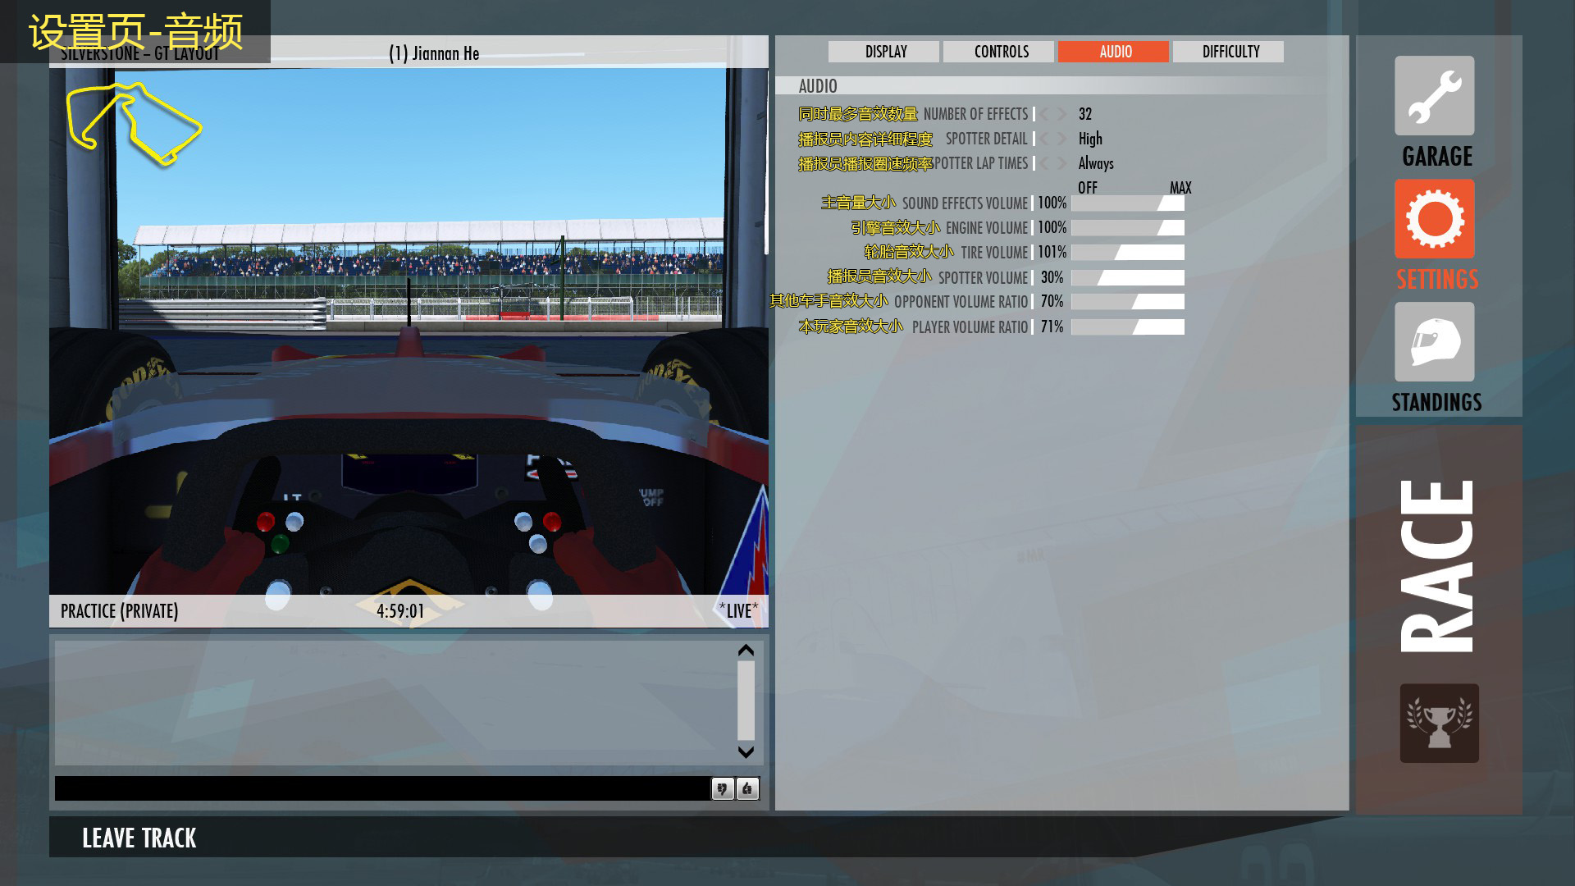The image size is (1575, 886).
Task: Raise Spotter Detail with right arrow
Action: point(1062,139)
